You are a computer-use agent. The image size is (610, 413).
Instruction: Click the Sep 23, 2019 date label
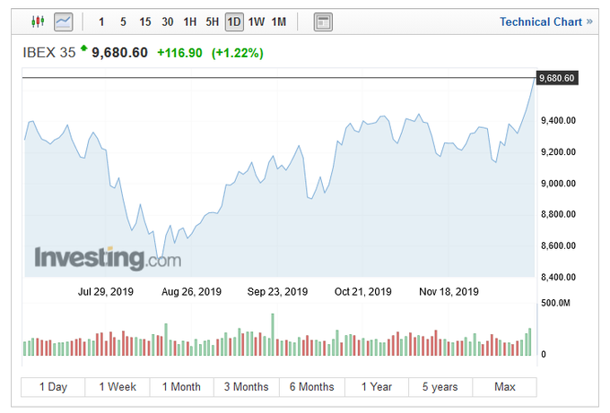[277, 292]
